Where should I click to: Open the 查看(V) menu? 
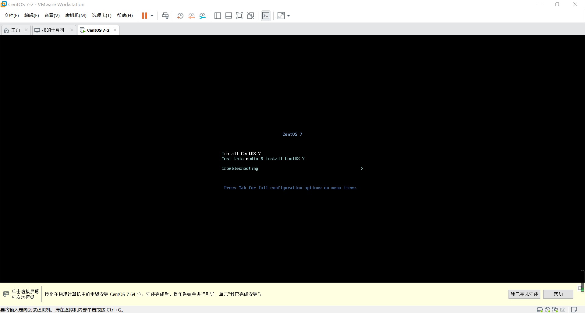(52, 16)
